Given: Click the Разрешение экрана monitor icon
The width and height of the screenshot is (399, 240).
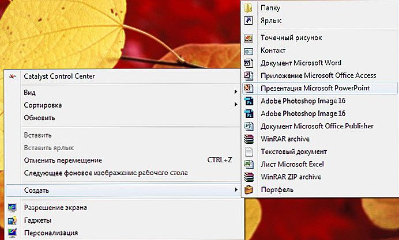Looking at the screenshot, I should tap(12, 208).
